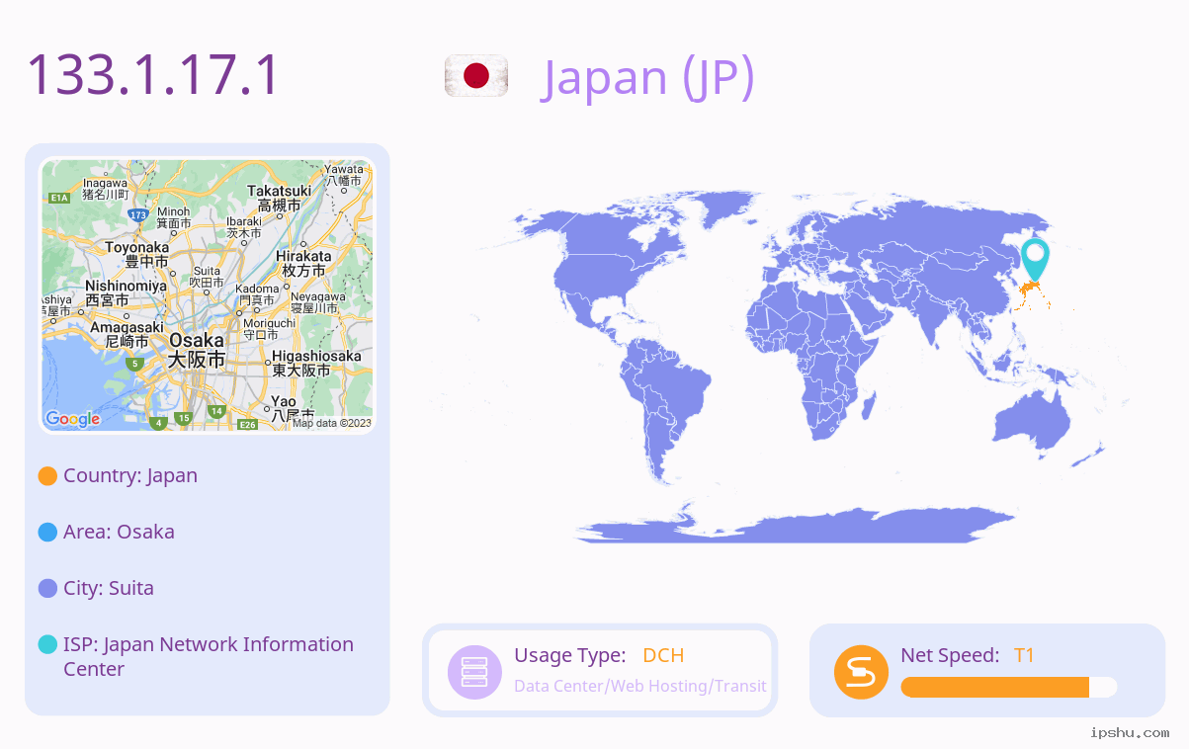Click the Kadoma label on map
The image size is (1189, 749).
tap(258, 294)
